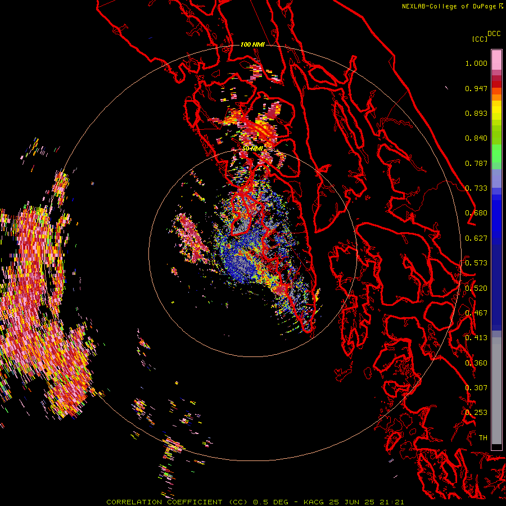Select the 0.627 color scale value
Image resolution: width=506 pixels, height=506 pixels.
point(476,238)
